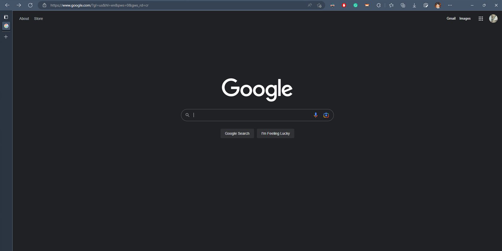
Task: Open the red shield extension icon
Action: tap(344, 5)
